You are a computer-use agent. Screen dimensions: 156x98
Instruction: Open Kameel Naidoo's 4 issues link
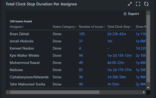point(80,48)
